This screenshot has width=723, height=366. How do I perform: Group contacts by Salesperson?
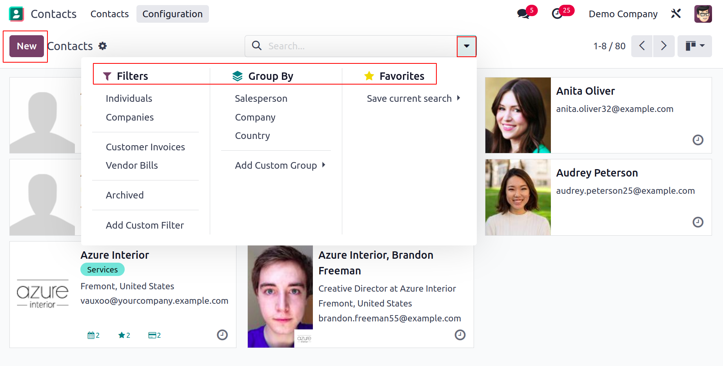point(261,99)
